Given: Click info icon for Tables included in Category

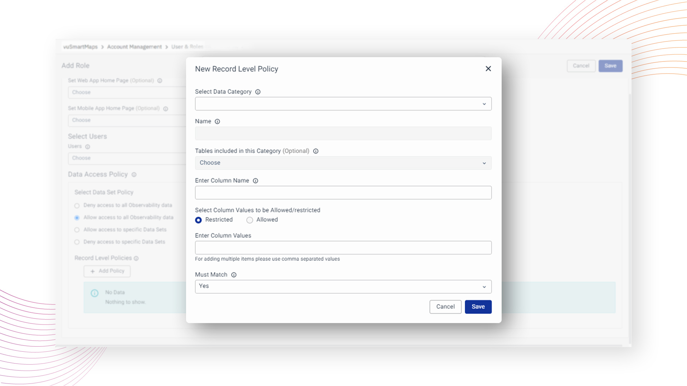Looking at the screenshot, I should click(316, 151).
